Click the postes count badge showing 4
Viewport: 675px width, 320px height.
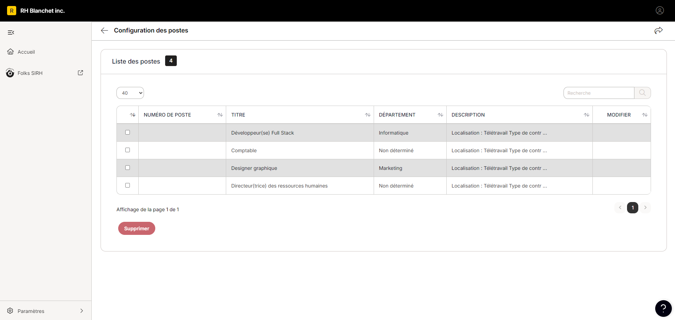tap(171, 61)
